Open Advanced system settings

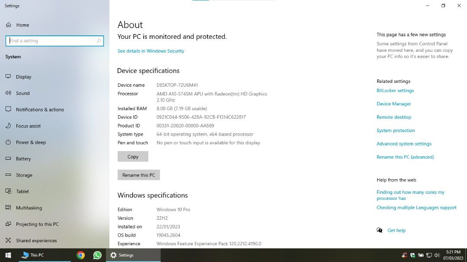click(404, 144)
